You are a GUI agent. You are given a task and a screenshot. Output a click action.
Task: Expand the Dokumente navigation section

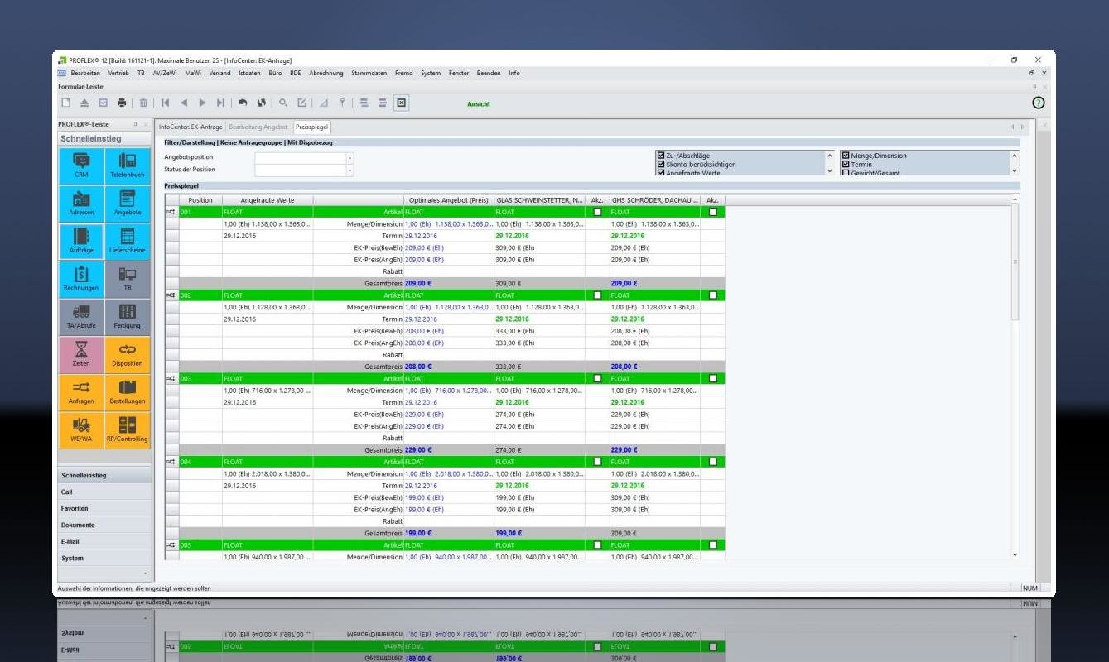click(x=104, y=525)
